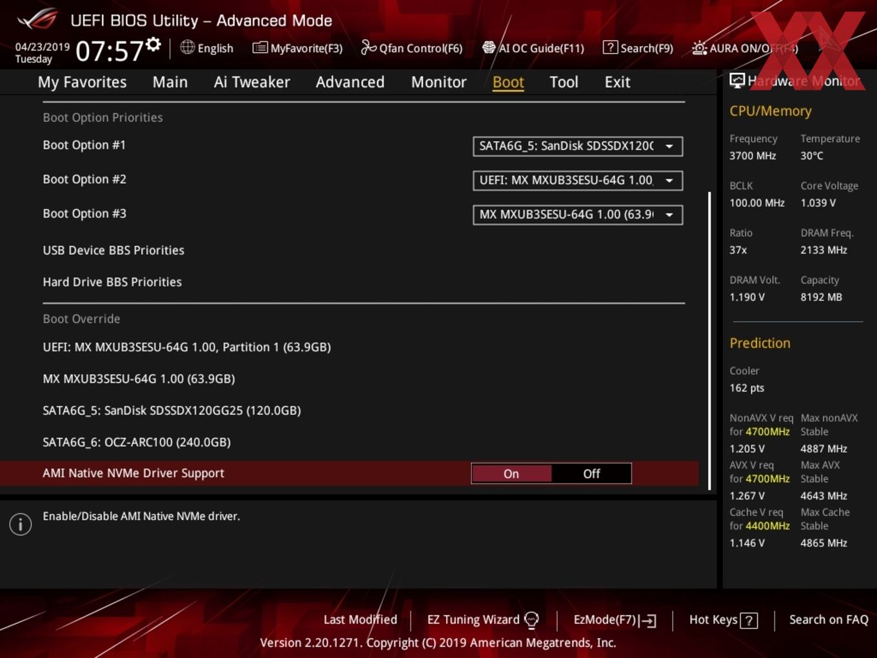877x658 pixels.
Task: Boot override MX MXUB3SESU-64G 1.00 (63.9GB)
Action: click(139, 379)
